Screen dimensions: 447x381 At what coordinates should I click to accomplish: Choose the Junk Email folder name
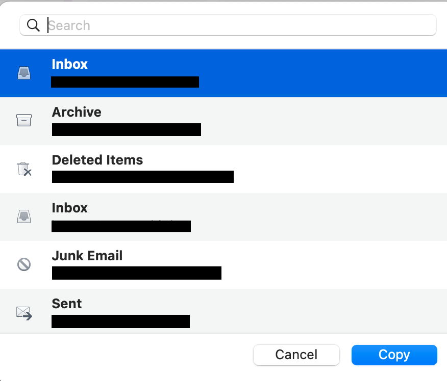click(x=87, y=256)
